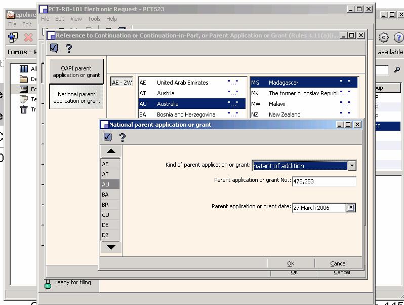Click the AE - ZW range button
The height and width of the screenshot is (305, 404).
pos(122,83)
